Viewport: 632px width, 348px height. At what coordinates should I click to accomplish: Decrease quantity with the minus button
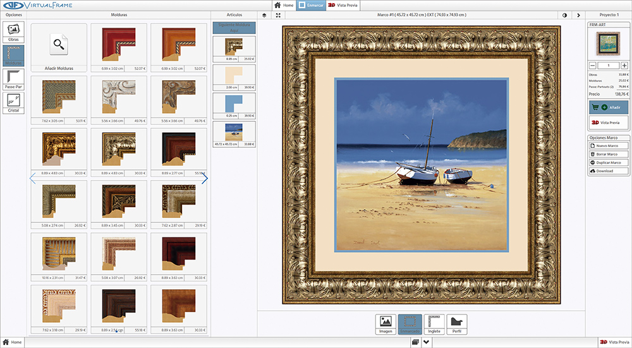click(593, 65)
